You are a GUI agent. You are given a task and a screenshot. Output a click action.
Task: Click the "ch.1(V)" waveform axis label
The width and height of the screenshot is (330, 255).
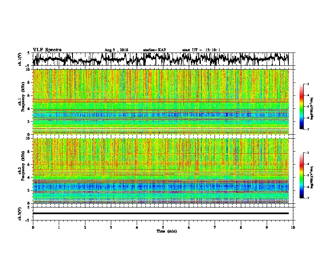tap(20, 59)
